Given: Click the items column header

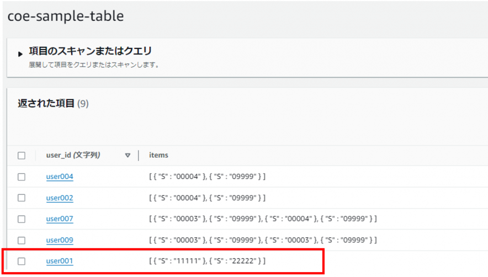Looking at the screenshot, I should [x=158, y=156].
